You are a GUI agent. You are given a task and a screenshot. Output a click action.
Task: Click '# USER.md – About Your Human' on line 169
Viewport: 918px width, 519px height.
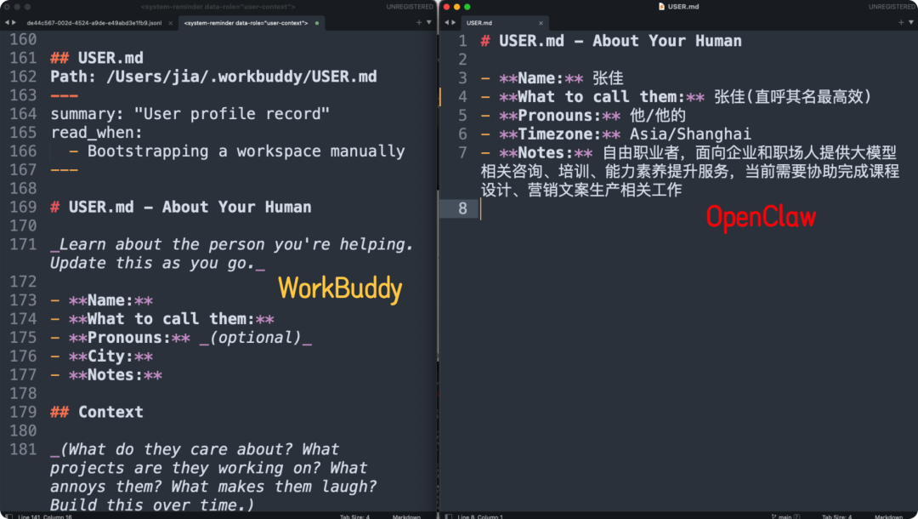(181, 208)
